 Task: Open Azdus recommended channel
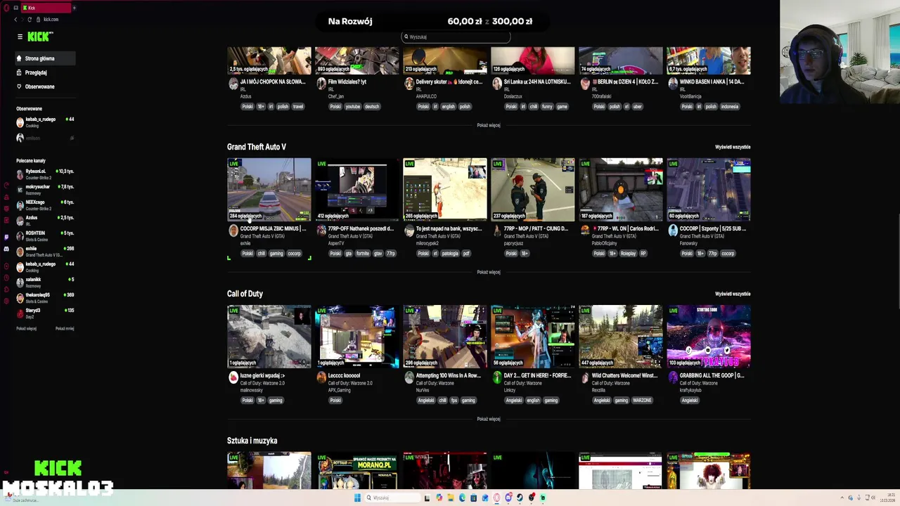[45, 220]
